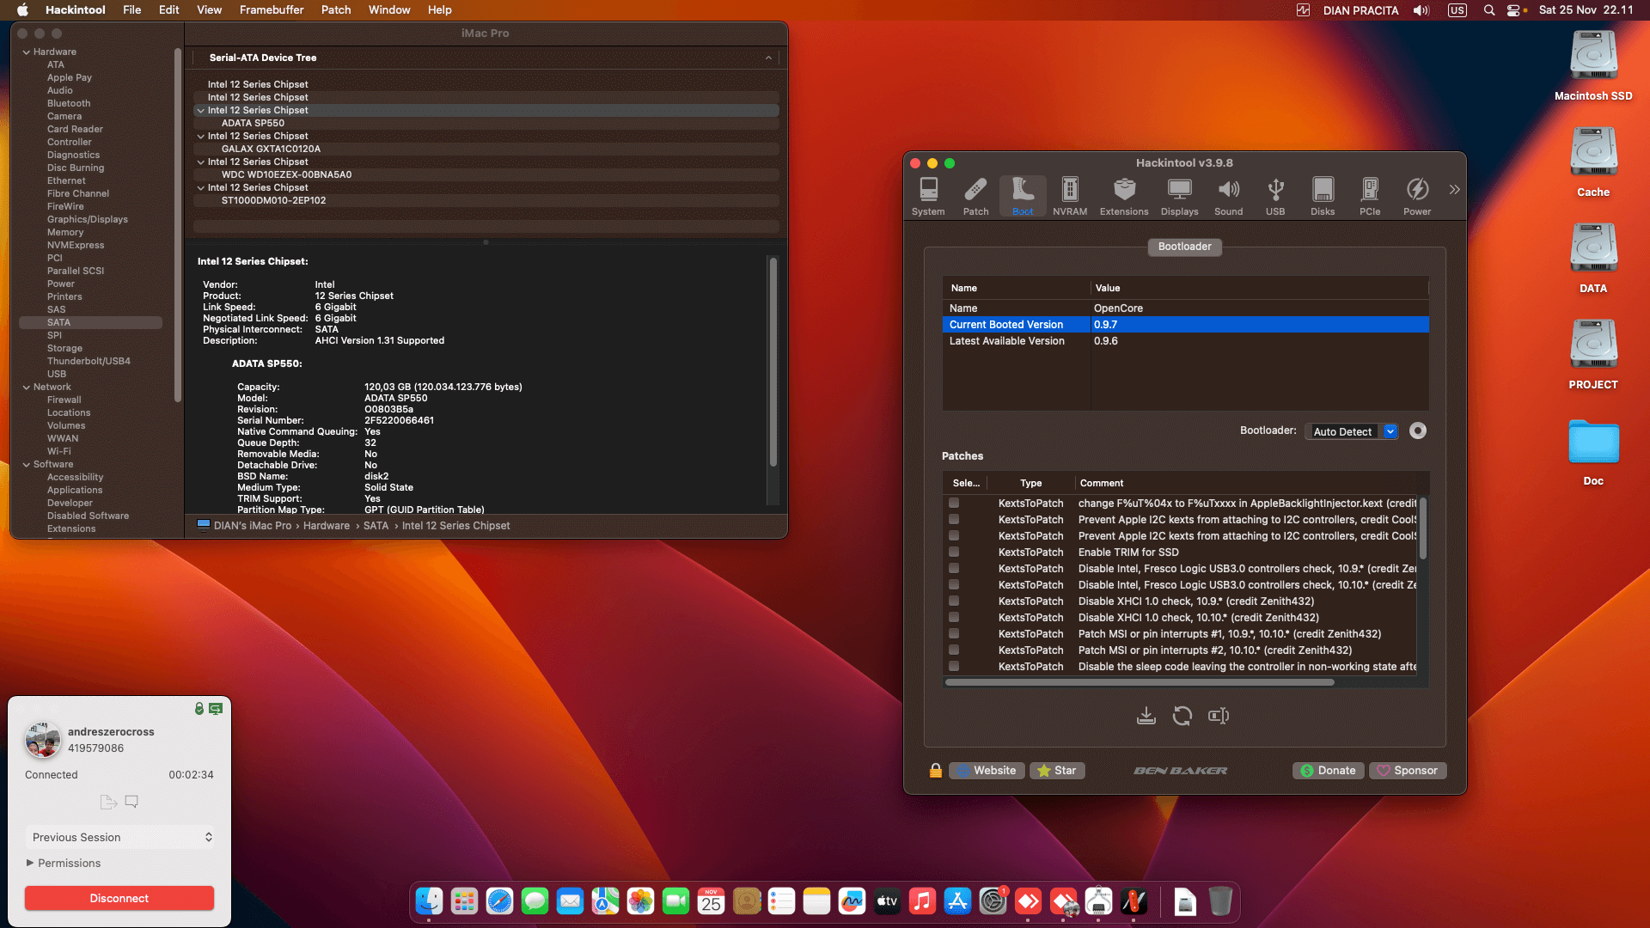Check the AppleBacklightInjector.kext patch row

coord(954,504)
